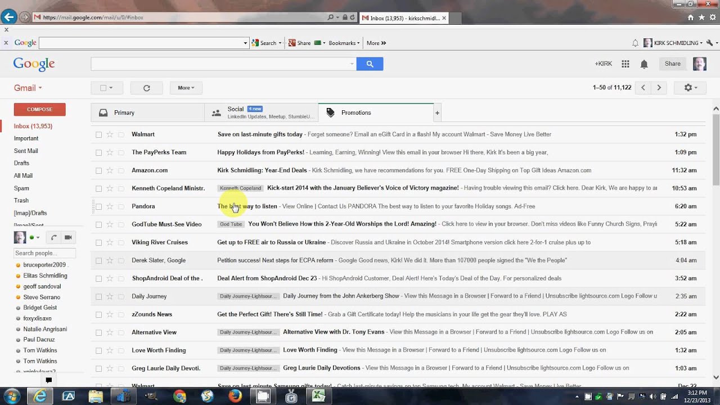Expand the toolbar More chevron
Screen dimensions: 720x405
(376, 43)
